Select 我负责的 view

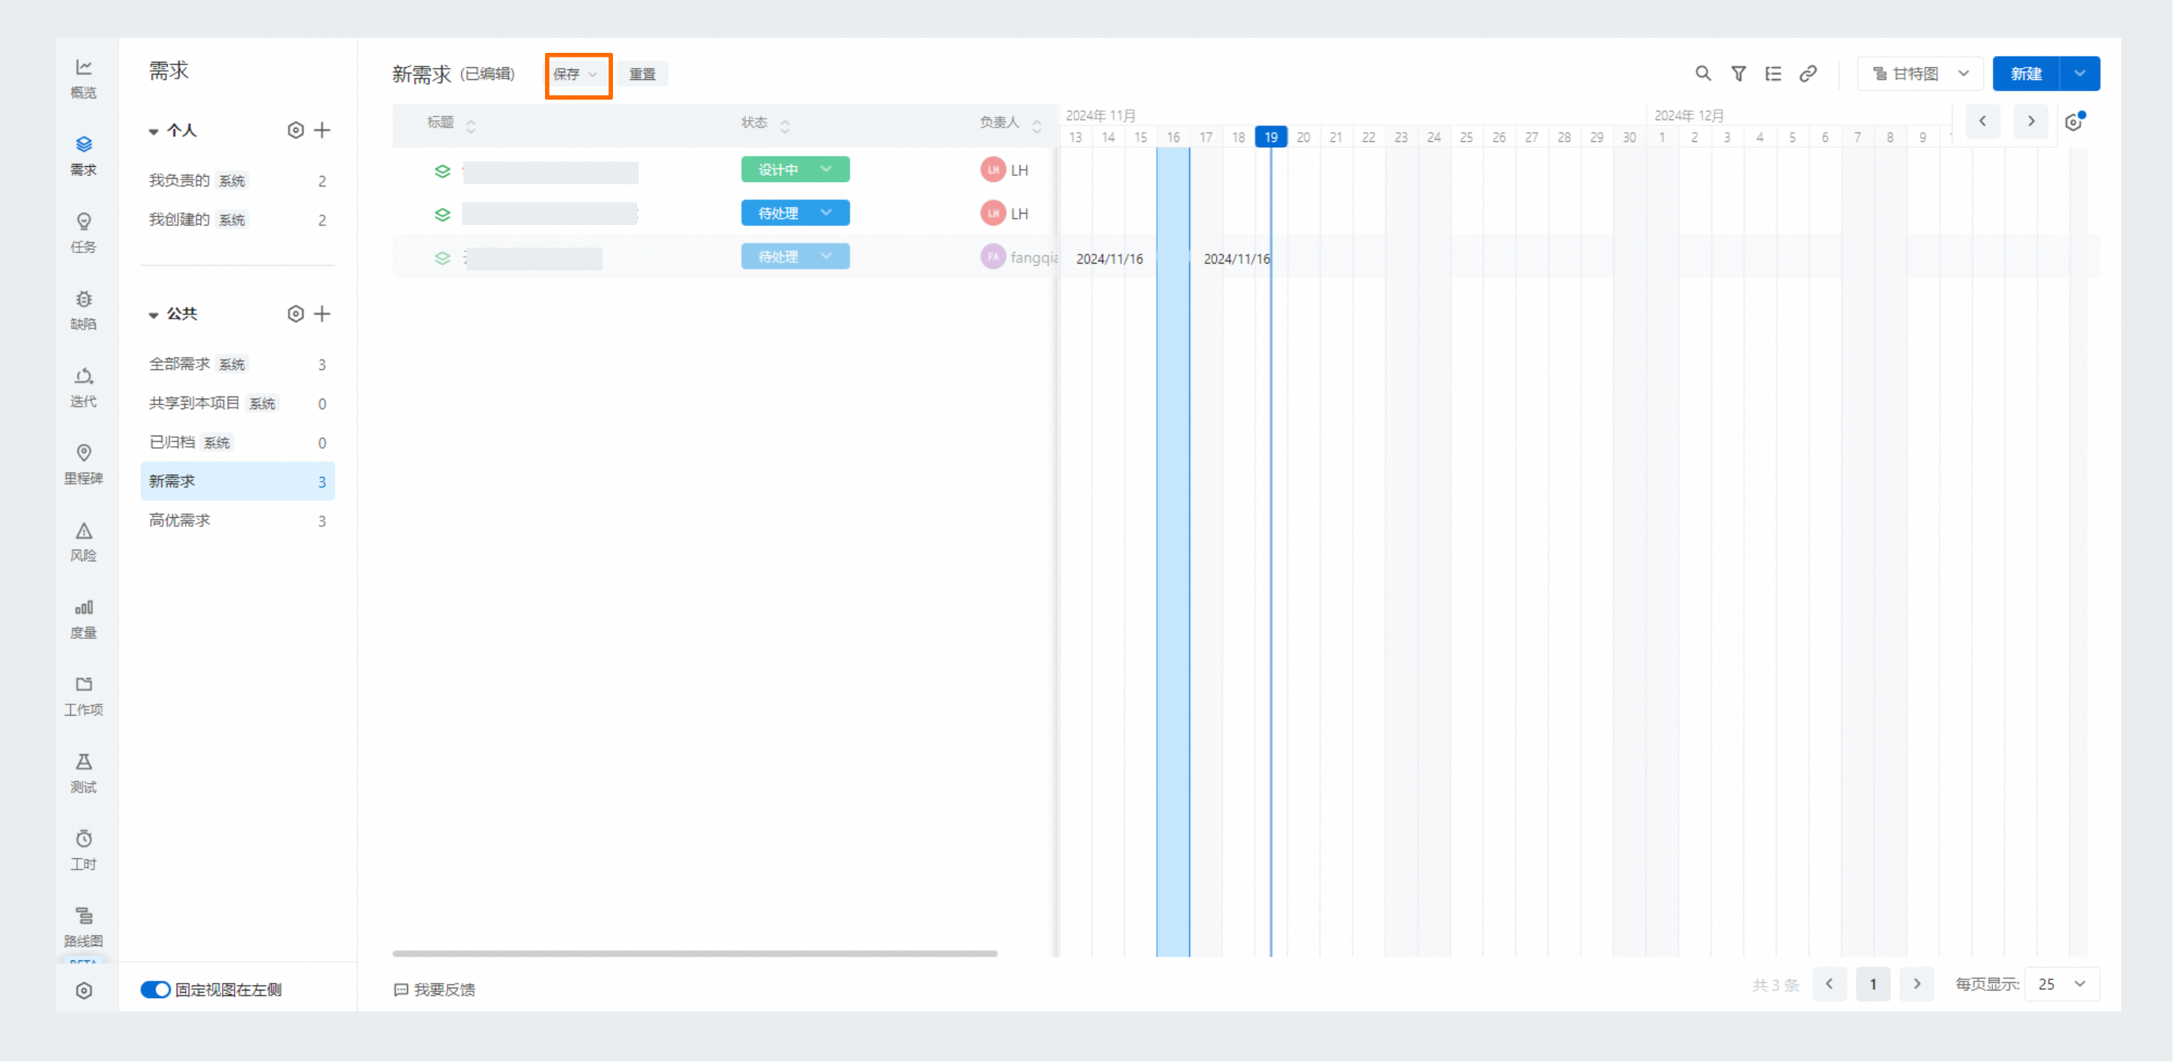(x=237, y=180)
